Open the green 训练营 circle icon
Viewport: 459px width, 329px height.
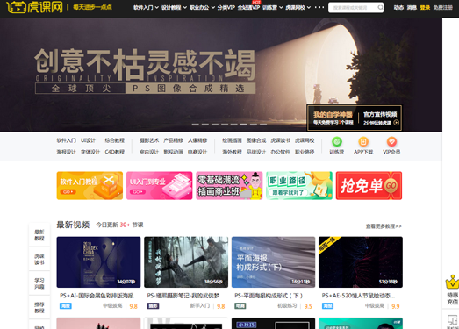tap(337, 141)
